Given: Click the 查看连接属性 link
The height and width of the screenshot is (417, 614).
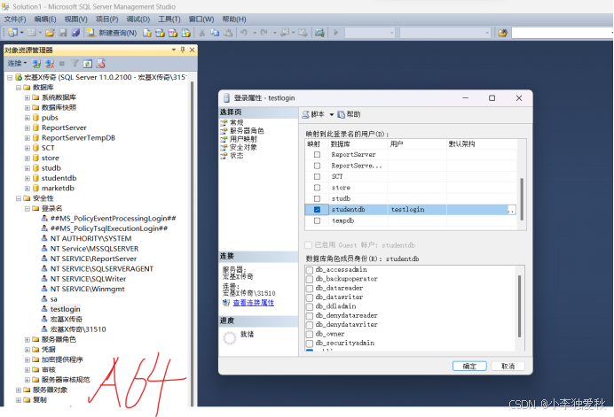Looking at the screenshot, I should click(254, 303).
